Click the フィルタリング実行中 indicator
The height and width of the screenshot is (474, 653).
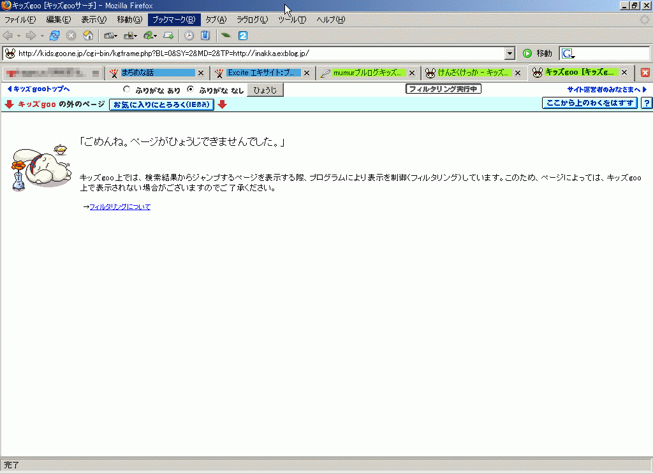click(443, 89)
